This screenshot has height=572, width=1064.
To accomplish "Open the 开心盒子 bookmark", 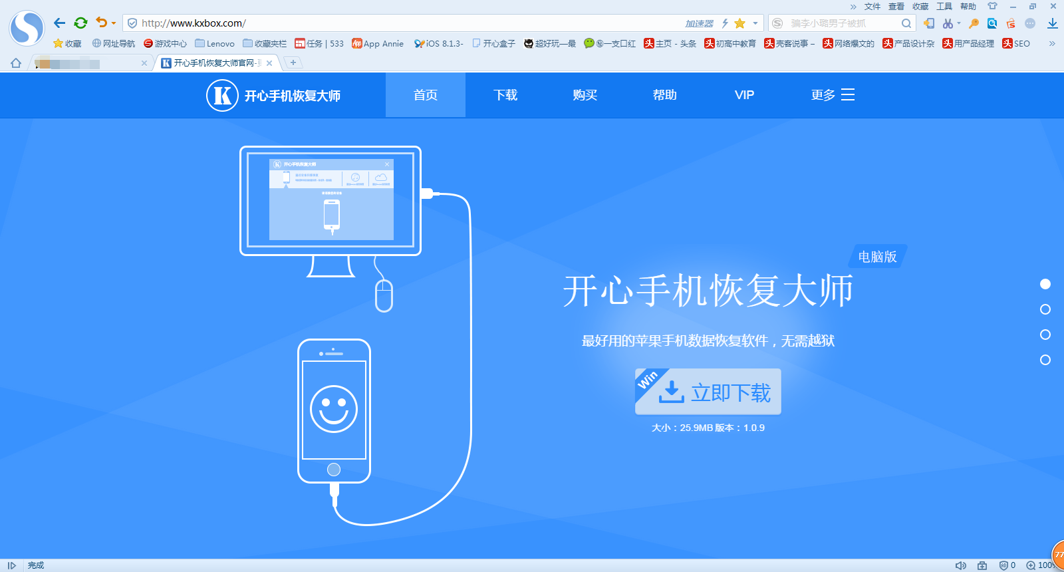I will tap(493, 43).
